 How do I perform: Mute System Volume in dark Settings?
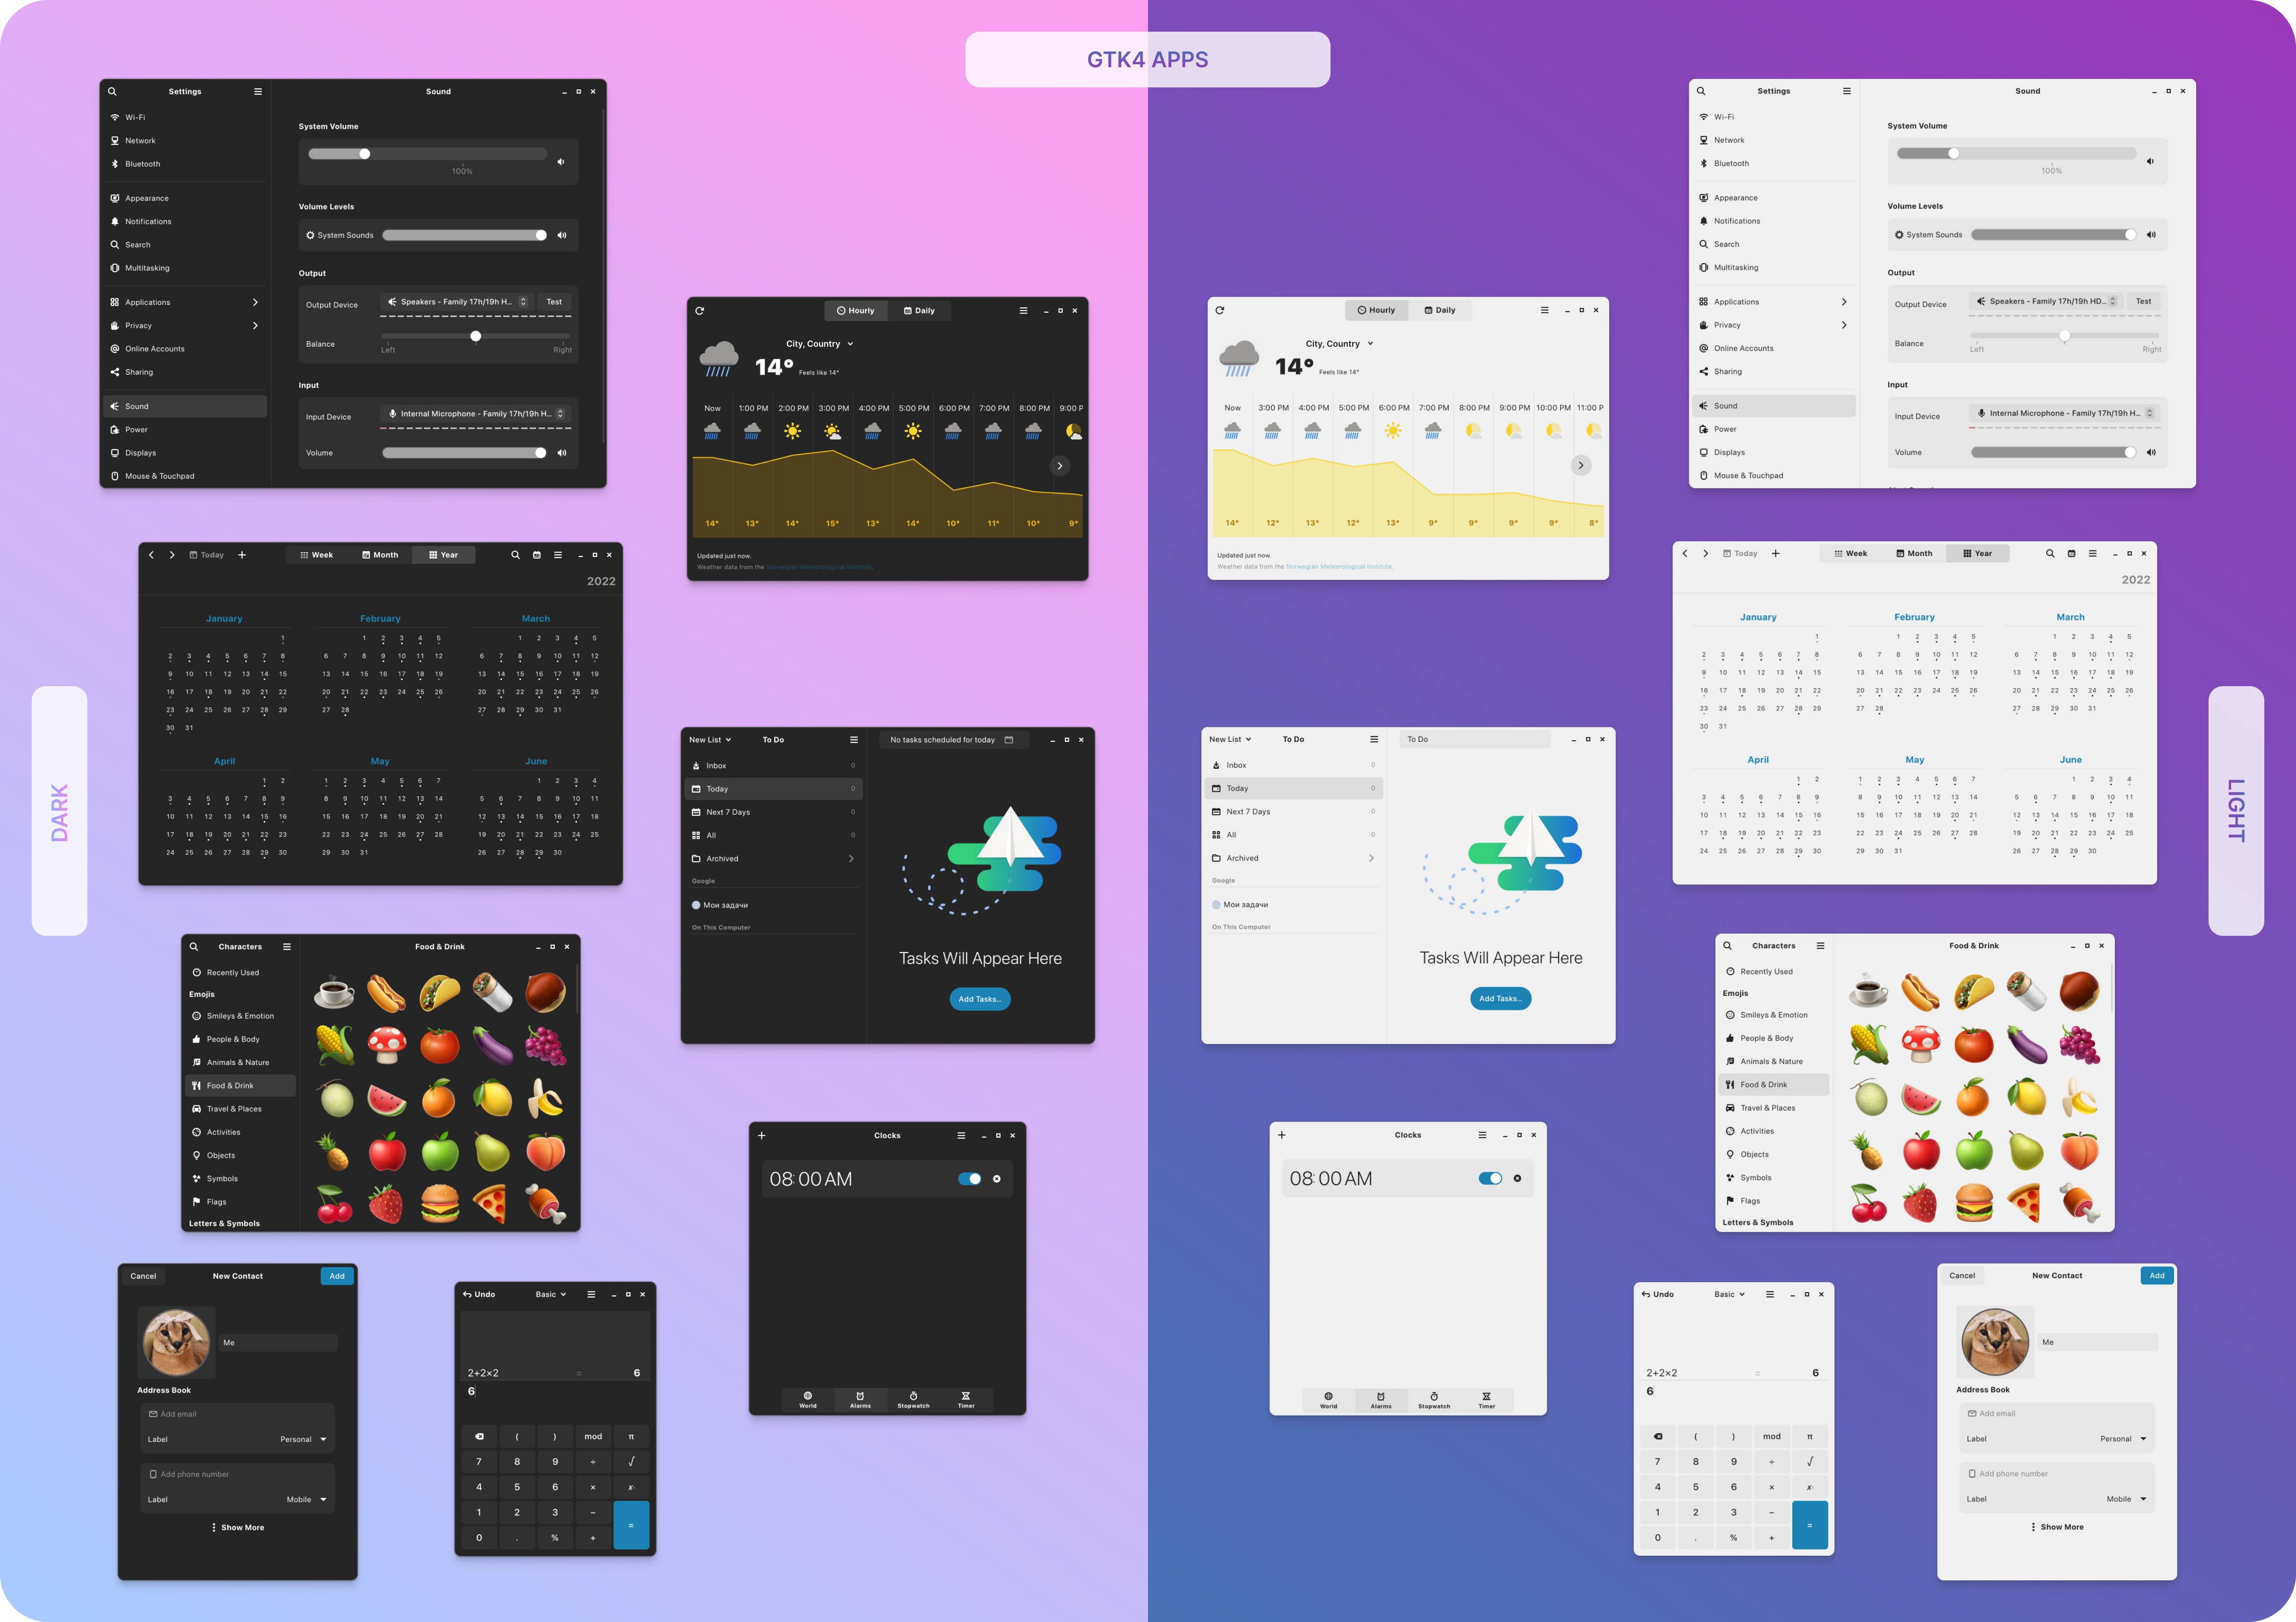pyautogui.click(x=561, y=162)
